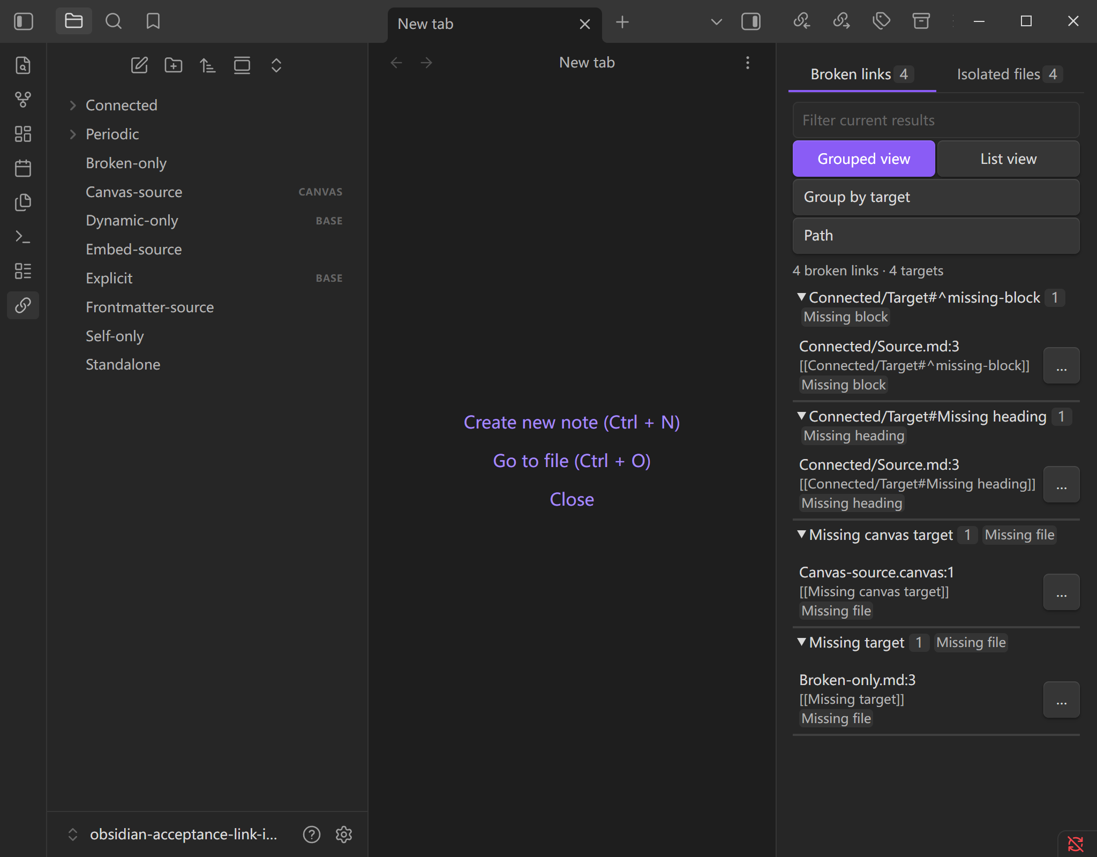Click the sync disabled status icon
1097x857 pixels.
1076,844
